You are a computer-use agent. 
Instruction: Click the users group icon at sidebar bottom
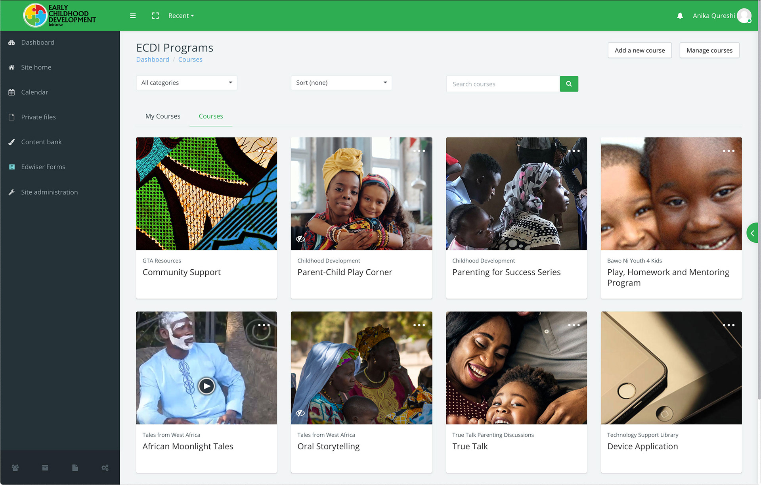pyautogui.click(x=15, y=468)
